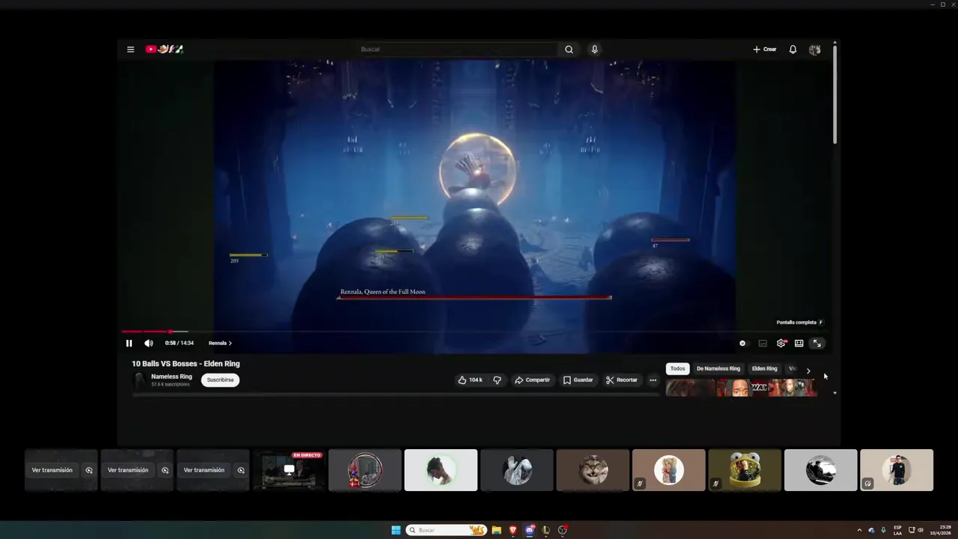Click the page vertical scrollbar
Image resolution: width=958 pixels, height=539 pixels.
click(835, 94)
